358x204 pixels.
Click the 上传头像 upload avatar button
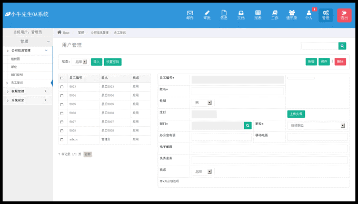(x=296, y=114)
